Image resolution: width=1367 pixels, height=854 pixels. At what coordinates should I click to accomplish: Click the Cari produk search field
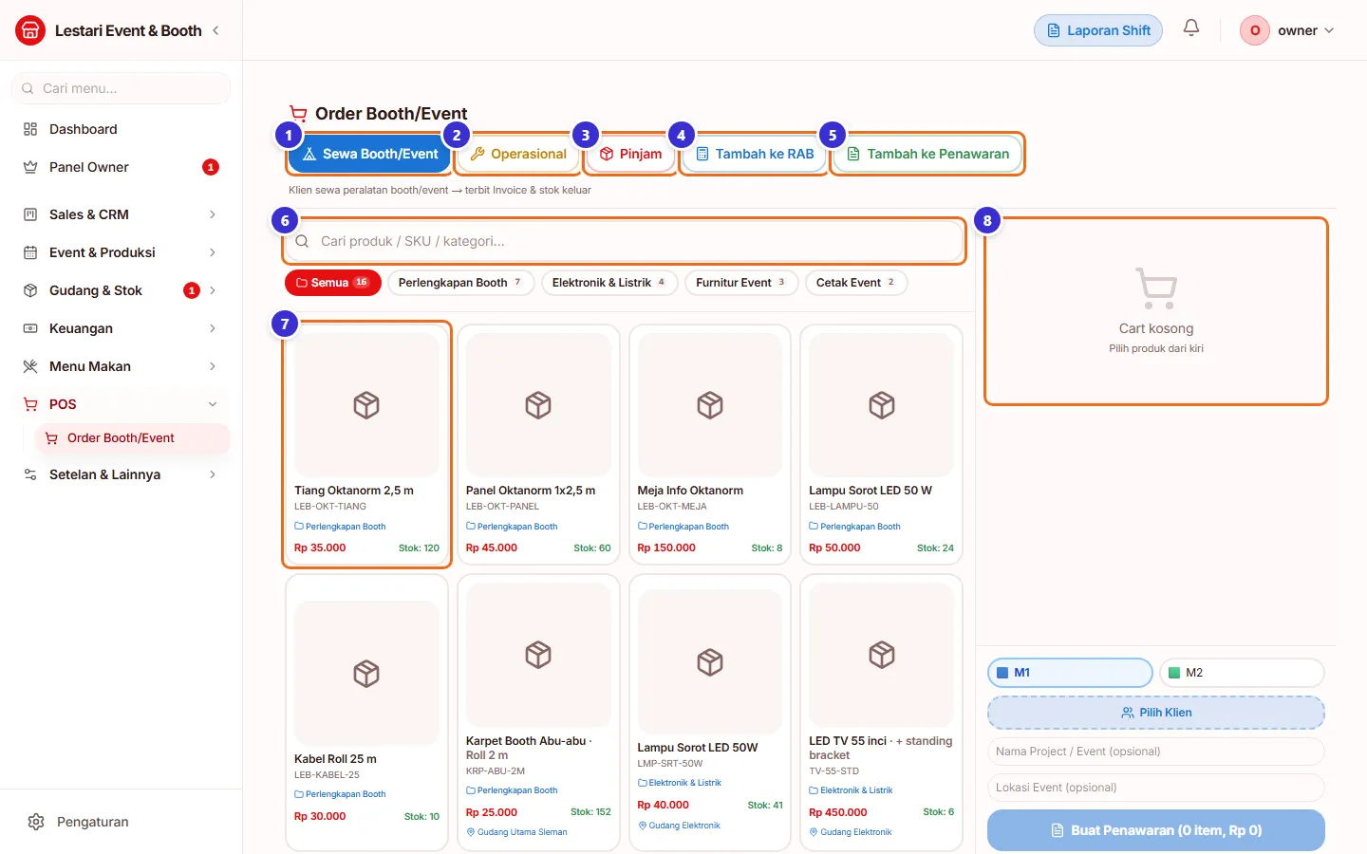coord(624,241)
